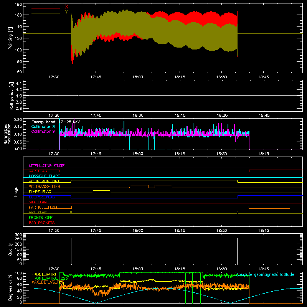Click the '0.20' tick on modulation axis

pyautogui.click(x=18, y=120)
